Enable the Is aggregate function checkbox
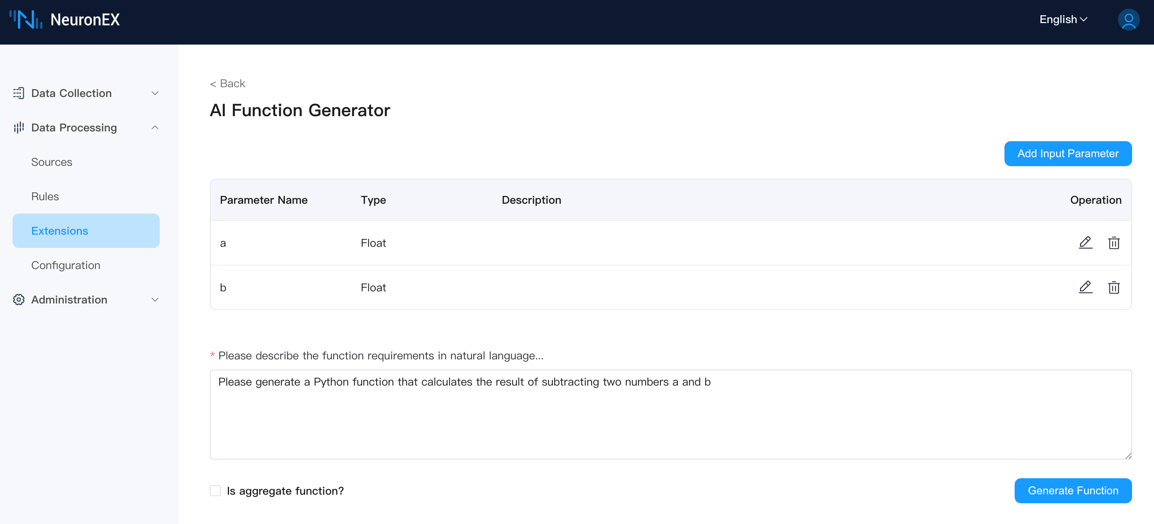1154x524 pixels. (x=215, y=490)
